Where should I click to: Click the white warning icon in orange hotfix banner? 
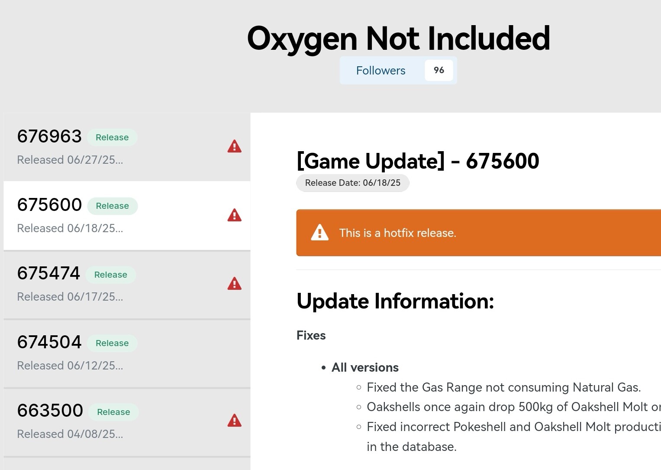click(320, 233)
